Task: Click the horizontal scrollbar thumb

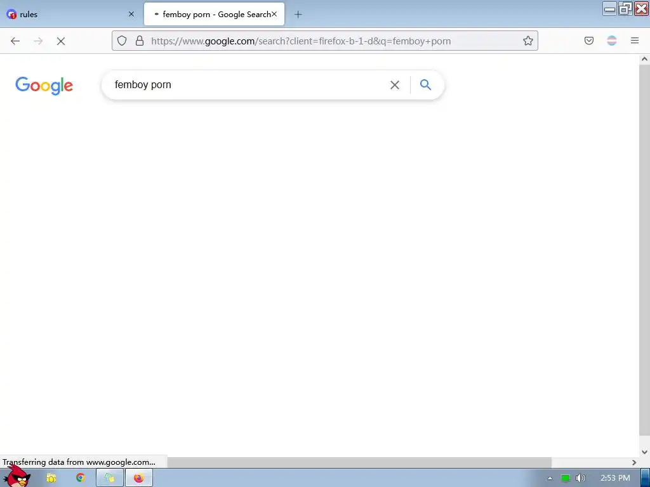Action: [359, 462]
